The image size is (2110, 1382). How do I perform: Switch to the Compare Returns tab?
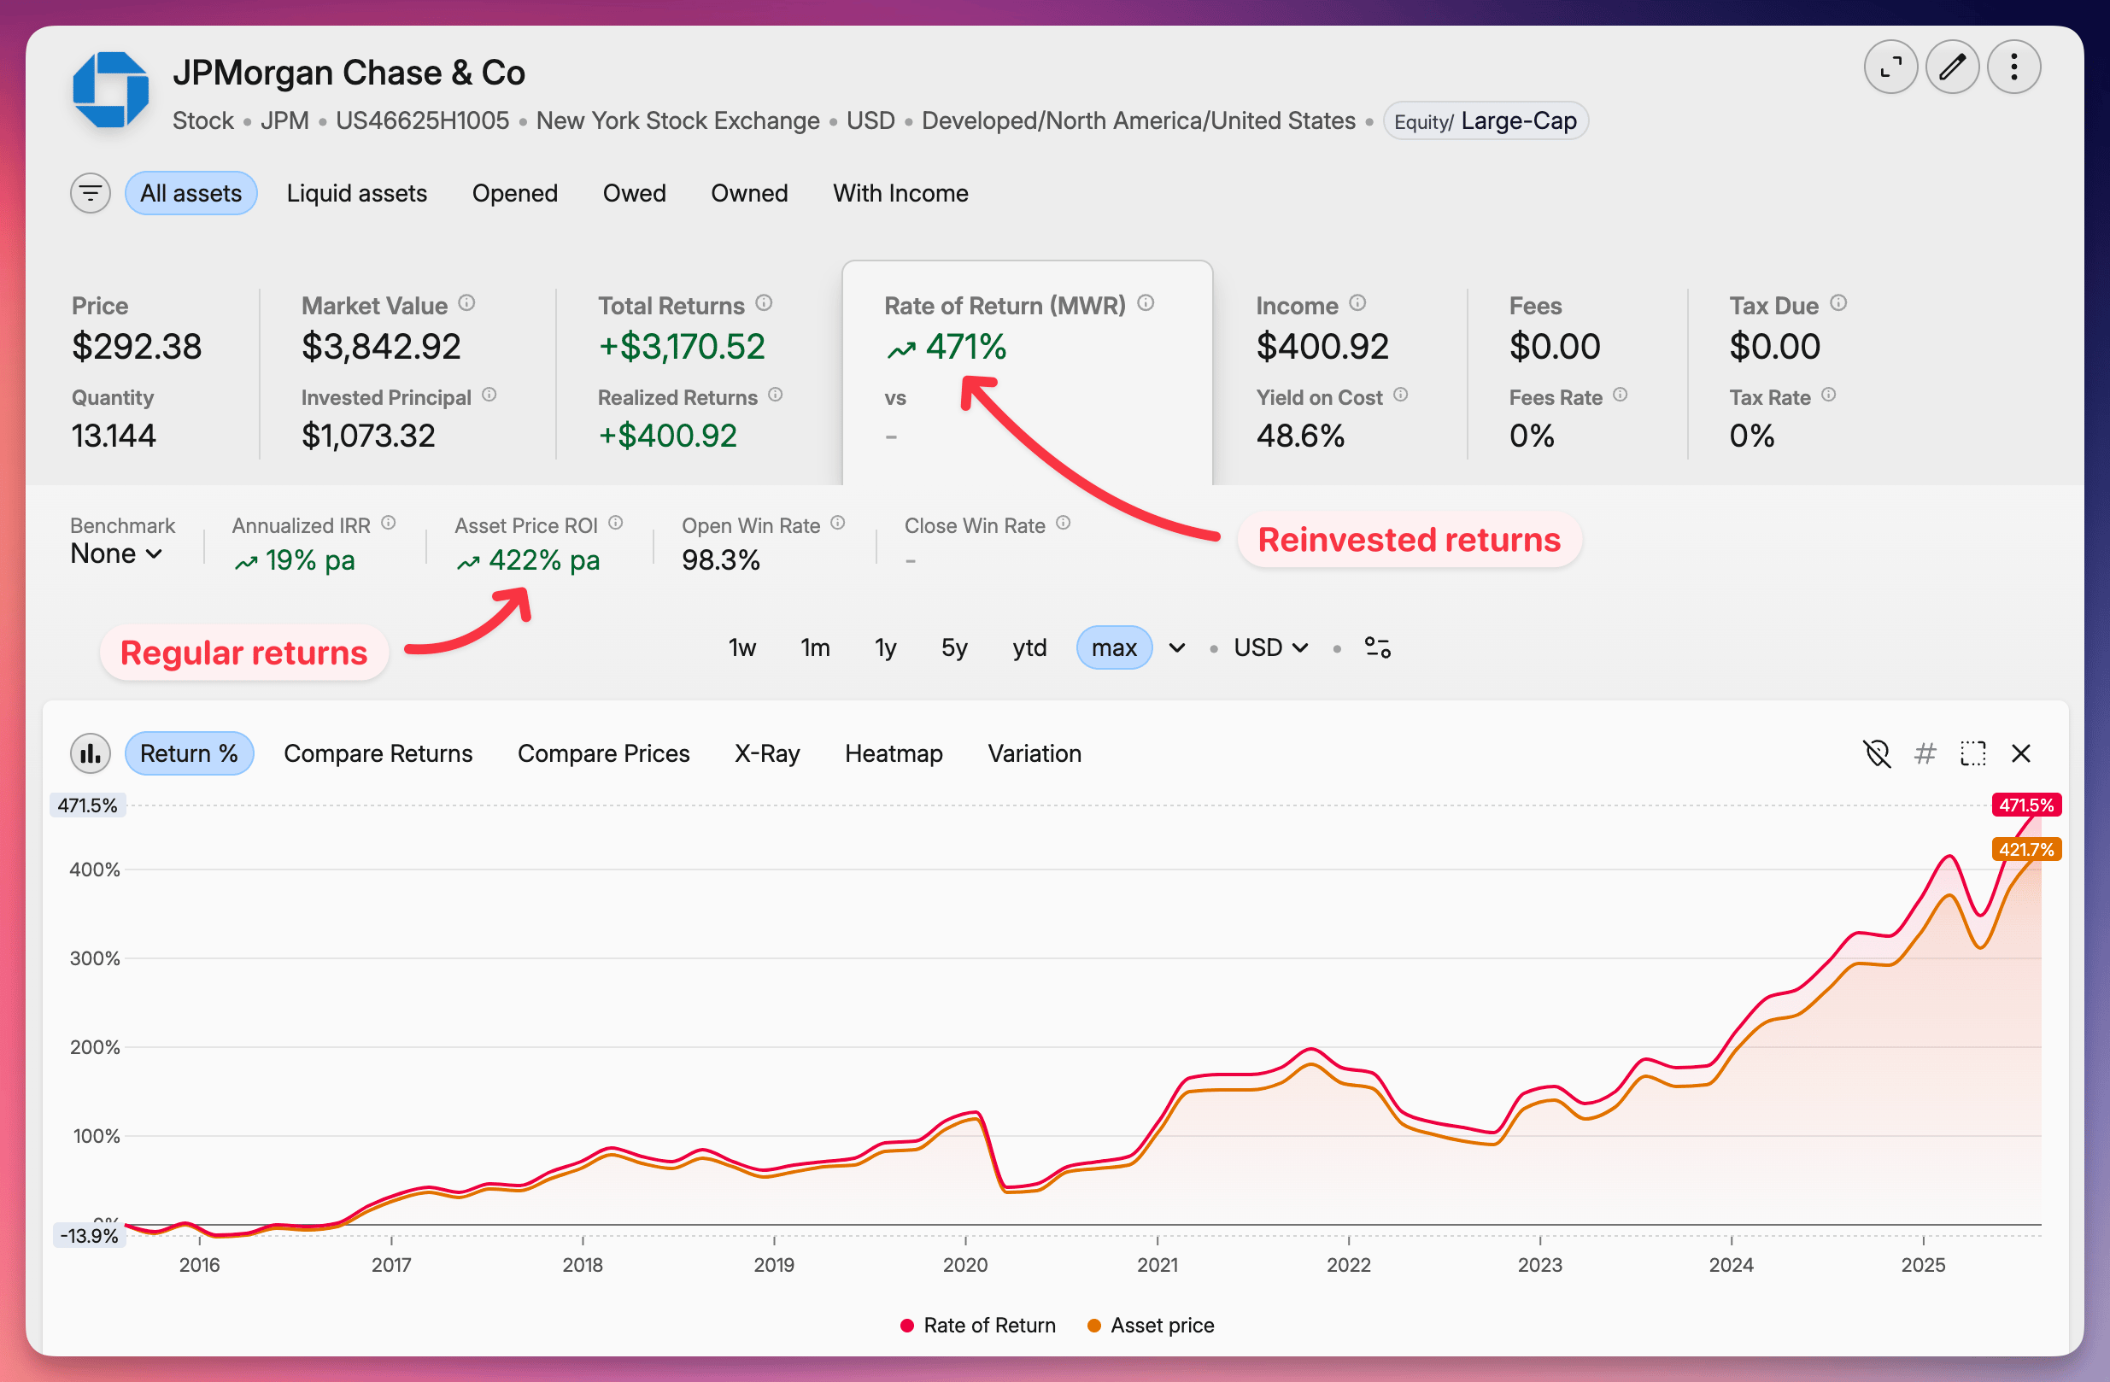click(x=378, y=754)
